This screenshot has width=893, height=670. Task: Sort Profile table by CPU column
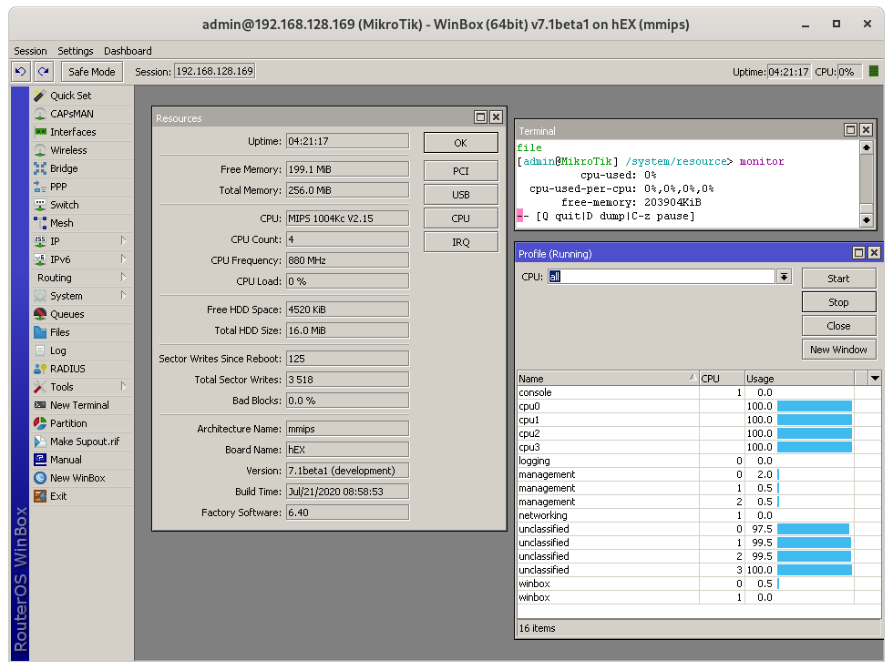tap(722, 378)
